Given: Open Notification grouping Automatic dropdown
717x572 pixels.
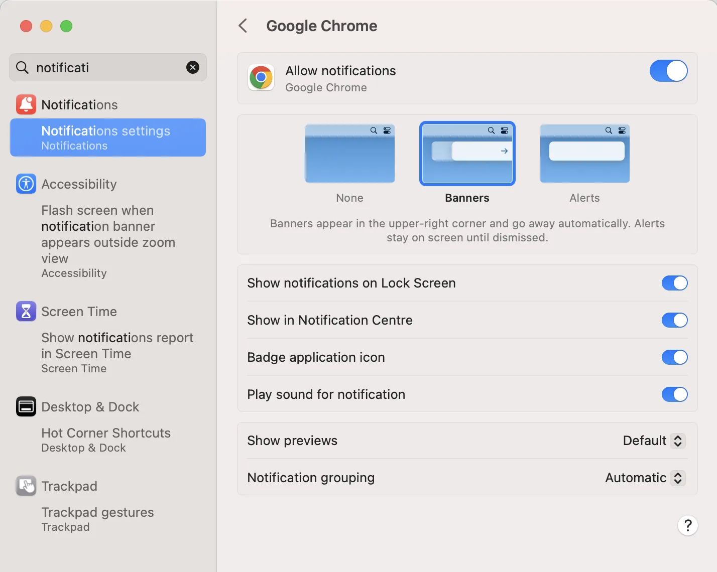Looking at the screenshot, I should [646, 478].
